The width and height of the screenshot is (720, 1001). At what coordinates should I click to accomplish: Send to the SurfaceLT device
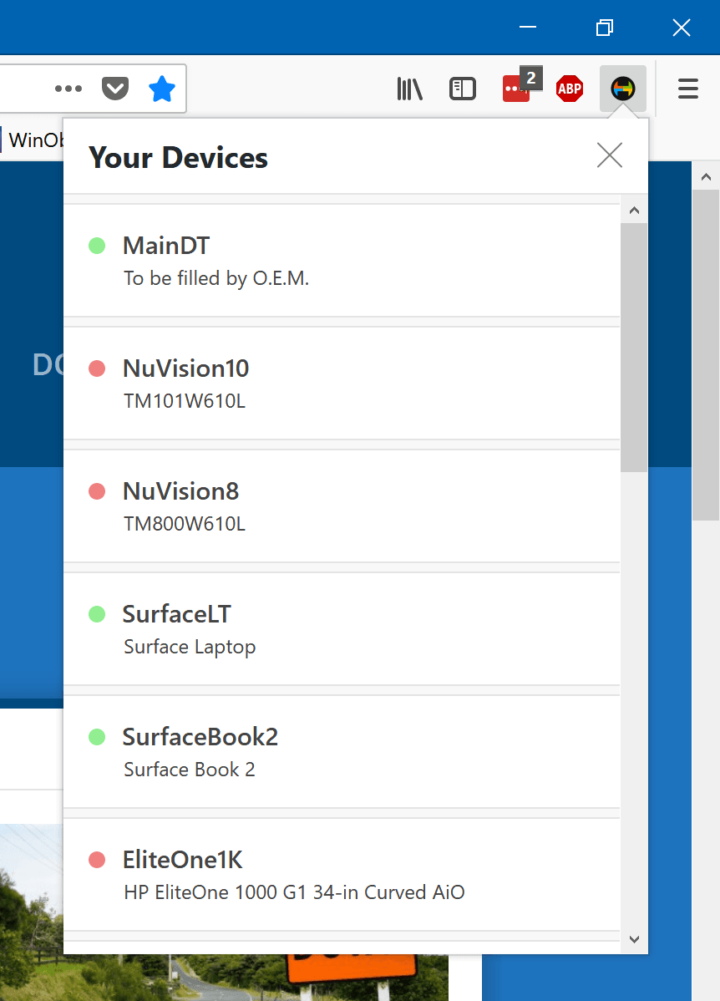(342, 629)
